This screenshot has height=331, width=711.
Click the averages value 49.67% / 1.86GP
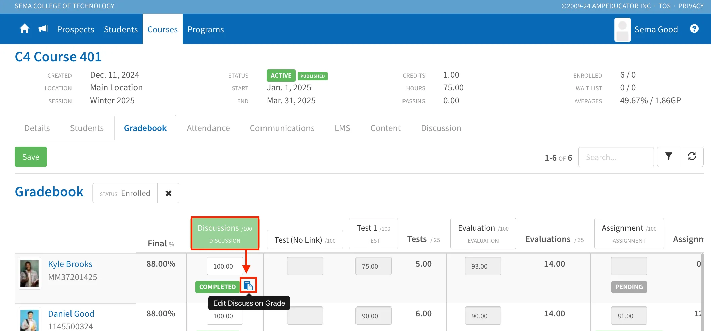(650, 100)
